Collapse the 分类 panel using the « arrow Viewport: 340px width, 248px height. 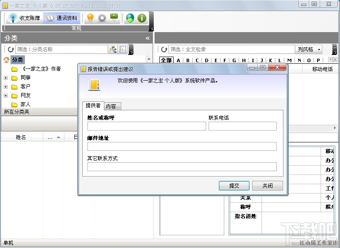[x=147, y=38]
